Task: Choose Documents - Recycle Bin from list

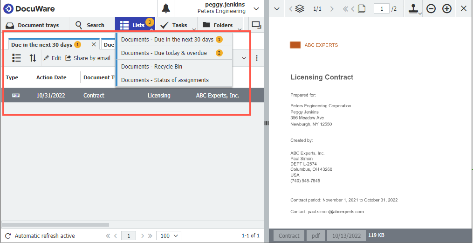Action: [x=151, y=67]
